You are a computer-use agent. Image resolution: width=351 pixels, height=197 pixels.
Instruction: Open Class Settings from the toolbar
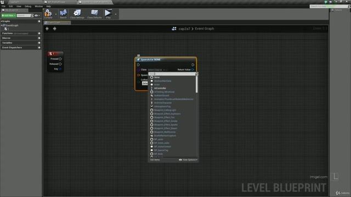(x=77, y=13)
